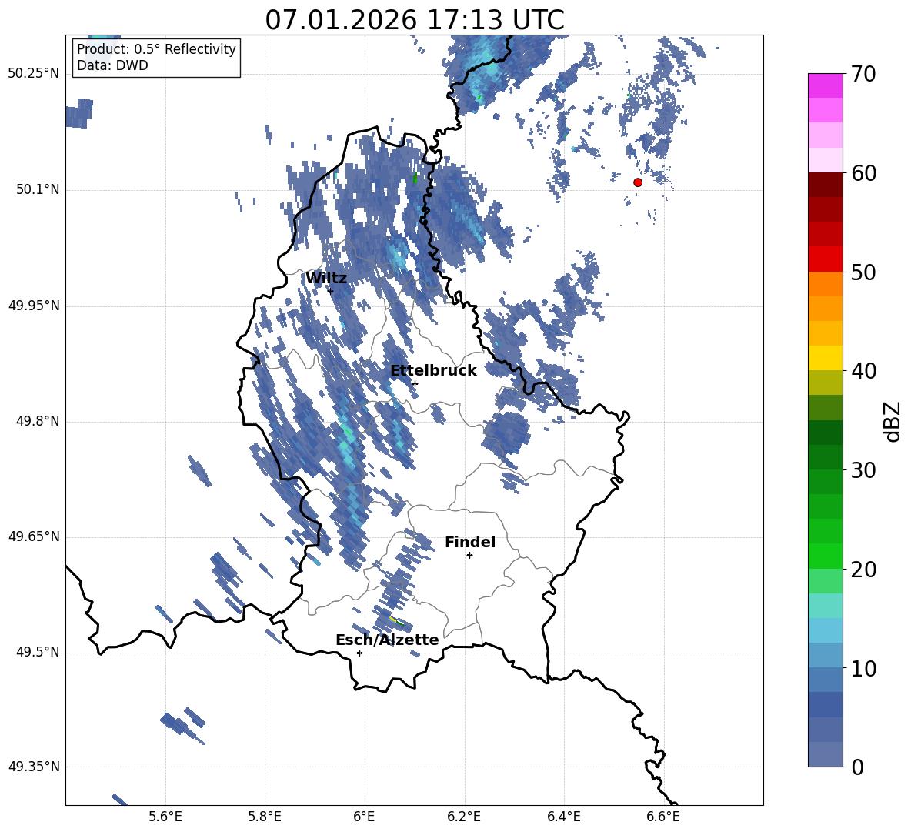
Task: Click the Ettelbruck city label
Action: point(433,371)
